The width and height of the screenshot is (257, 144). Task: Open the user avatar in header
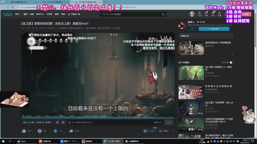(x=192, y=14)
